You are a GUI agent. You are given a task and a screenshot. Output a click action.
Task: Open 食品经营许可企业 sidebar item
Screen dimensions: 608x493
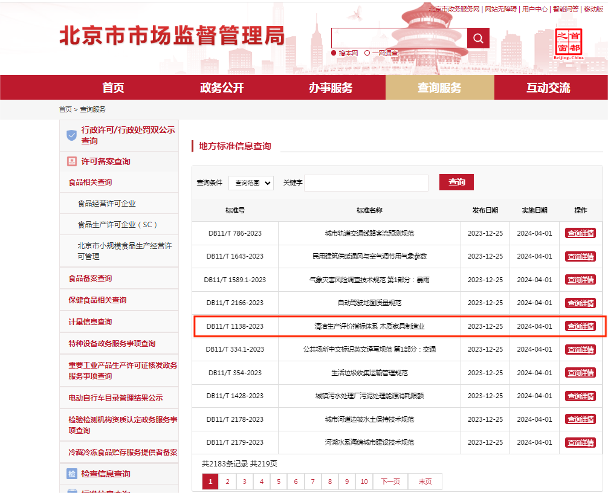(x=106, y=204)
